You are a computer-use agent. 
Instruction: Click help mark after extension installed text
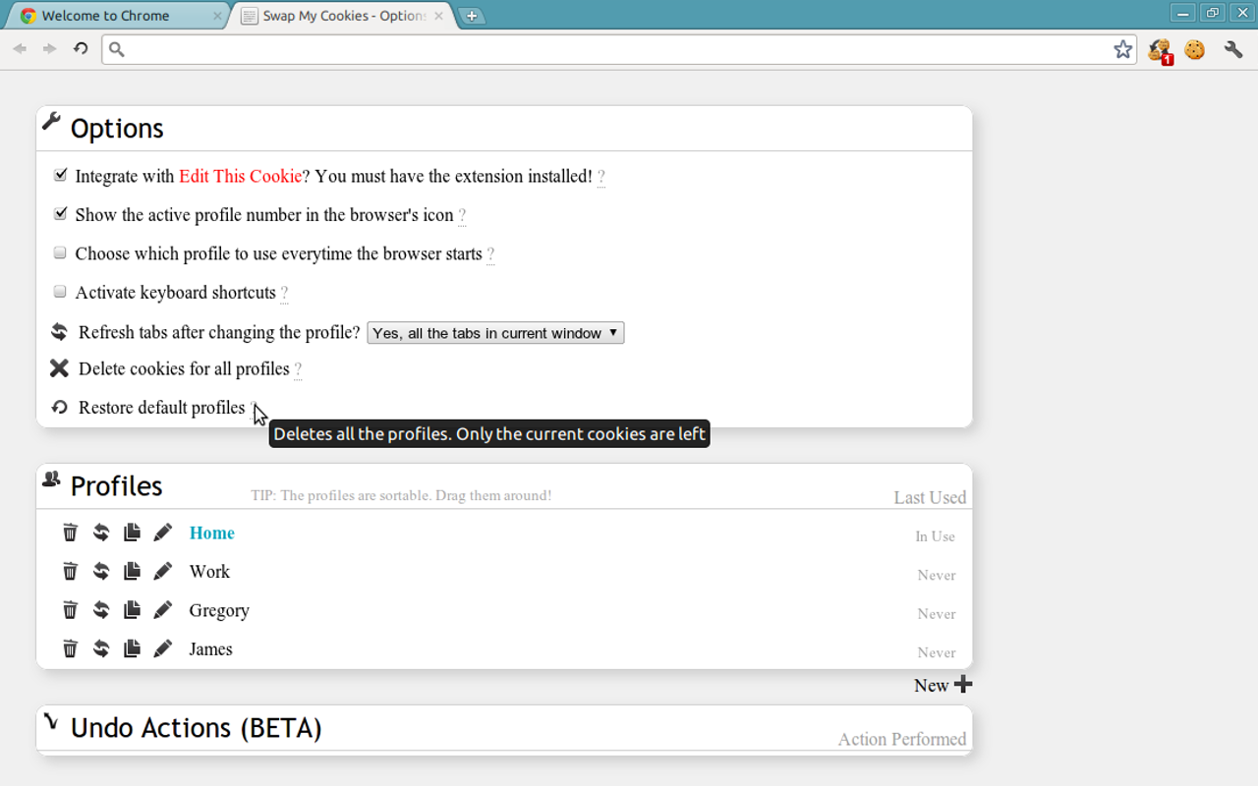coord(601,177)
